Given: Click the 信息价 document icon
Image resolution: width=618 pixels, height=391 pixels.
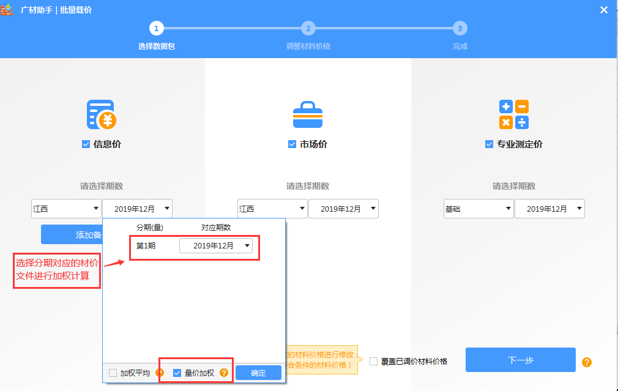Looking at the screenshot, I should [x=101, y=114].
